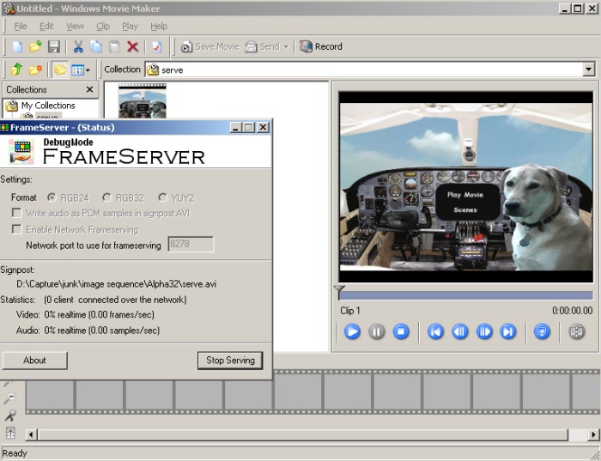
Task: Select the cockpit clip thumbnail in the collection
Action: pos(143,101)
